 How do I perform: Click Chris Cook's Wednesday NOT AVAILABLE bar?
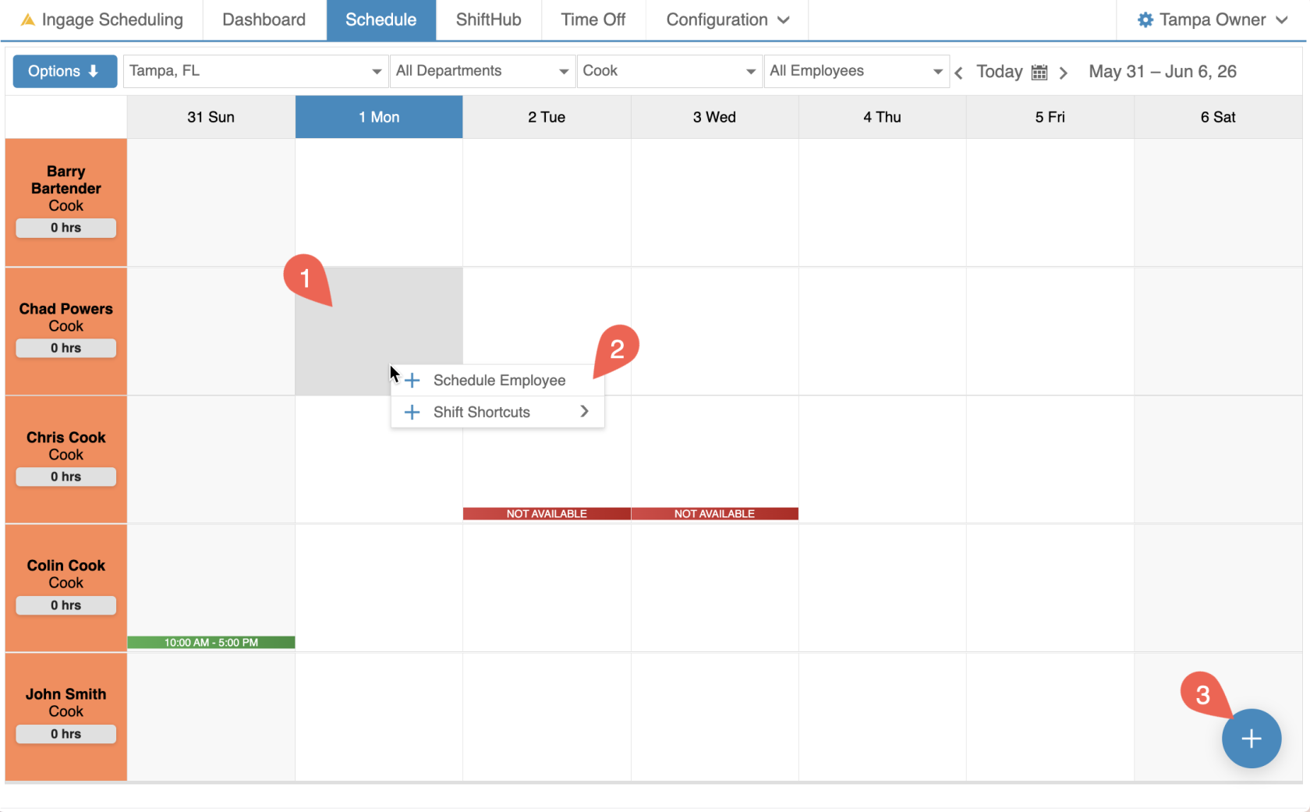[714, 514]
